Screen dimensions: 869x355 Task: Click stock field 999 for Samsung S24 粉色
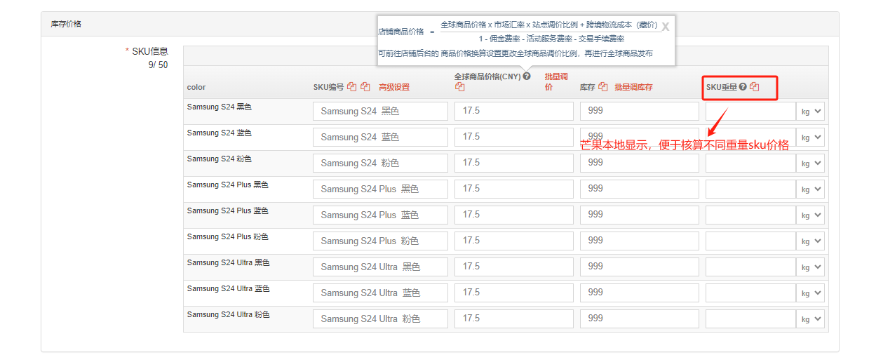[640, 163]
